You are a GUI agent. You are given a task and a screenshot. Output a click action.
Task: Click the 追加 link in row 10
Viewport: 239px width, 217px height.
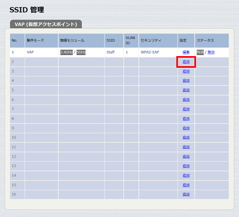click(x=186, y=138)
